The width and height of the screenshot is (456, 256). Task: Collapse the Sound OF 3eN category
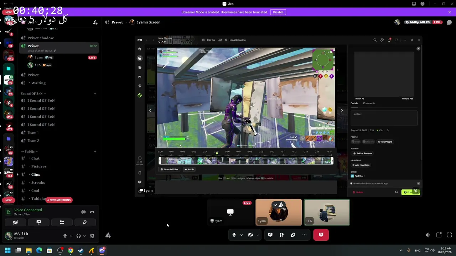coord(33,94)
